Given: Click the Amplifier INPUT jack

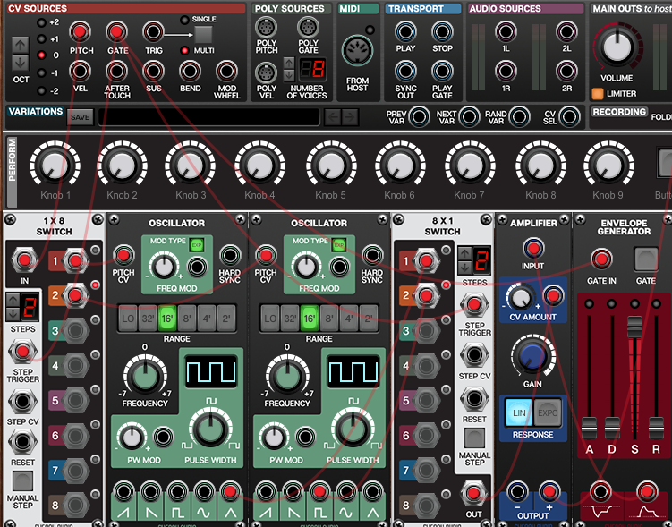Looking at the screenshot, I should tap(533, 249).
